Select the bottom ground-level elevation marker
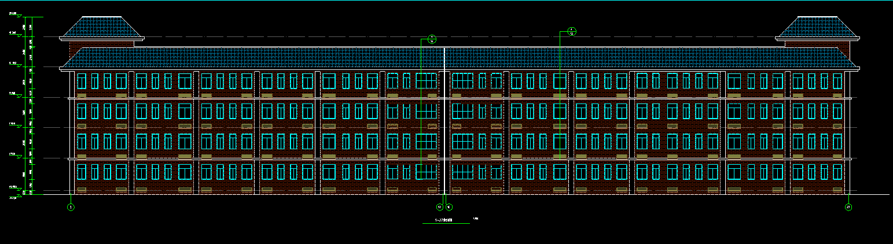This screenshot has width=893, height=244. click(x=19, y=196)
